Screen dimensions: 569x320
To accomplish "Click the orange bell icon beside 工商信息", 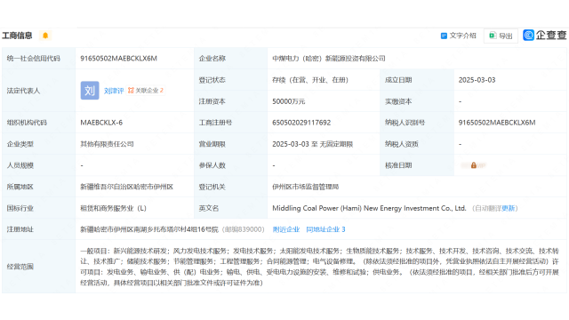I will (45, 36).
